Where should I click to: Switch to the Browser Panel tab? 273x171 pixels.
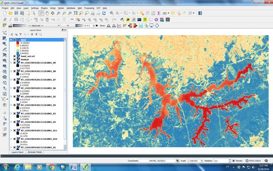[x=35, y=152]
